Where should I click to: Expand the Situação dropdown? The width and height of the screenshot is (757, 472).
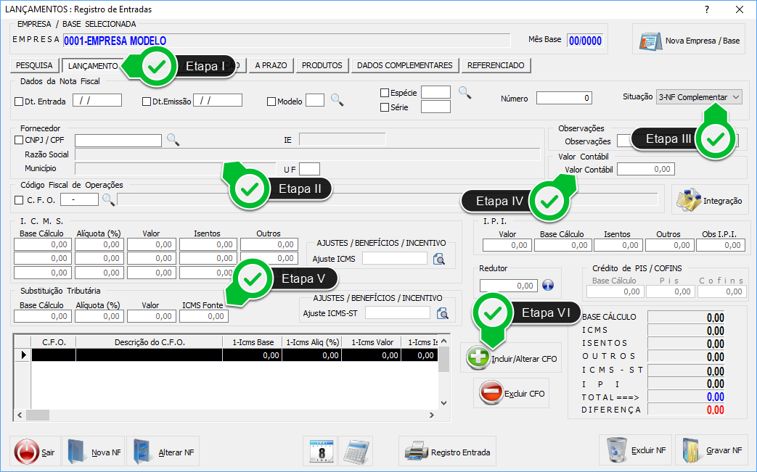(736, 96)
